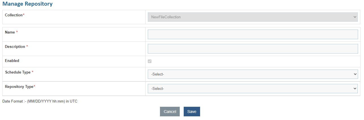Image resolution: width=364 pixels, height=120 pixels.
Task: Click the red asterisk beside Schedule Type
Action: 32,72
